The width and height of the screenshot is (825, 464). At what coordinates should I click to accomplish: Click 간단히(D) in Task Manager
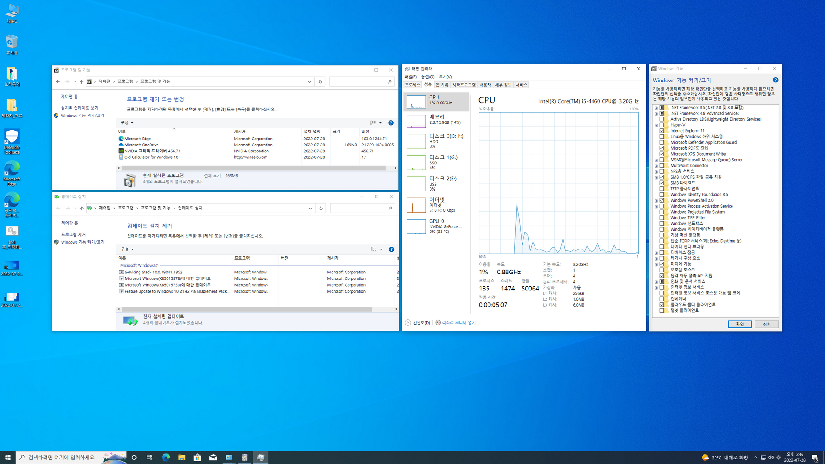click(x=418, y=323)
